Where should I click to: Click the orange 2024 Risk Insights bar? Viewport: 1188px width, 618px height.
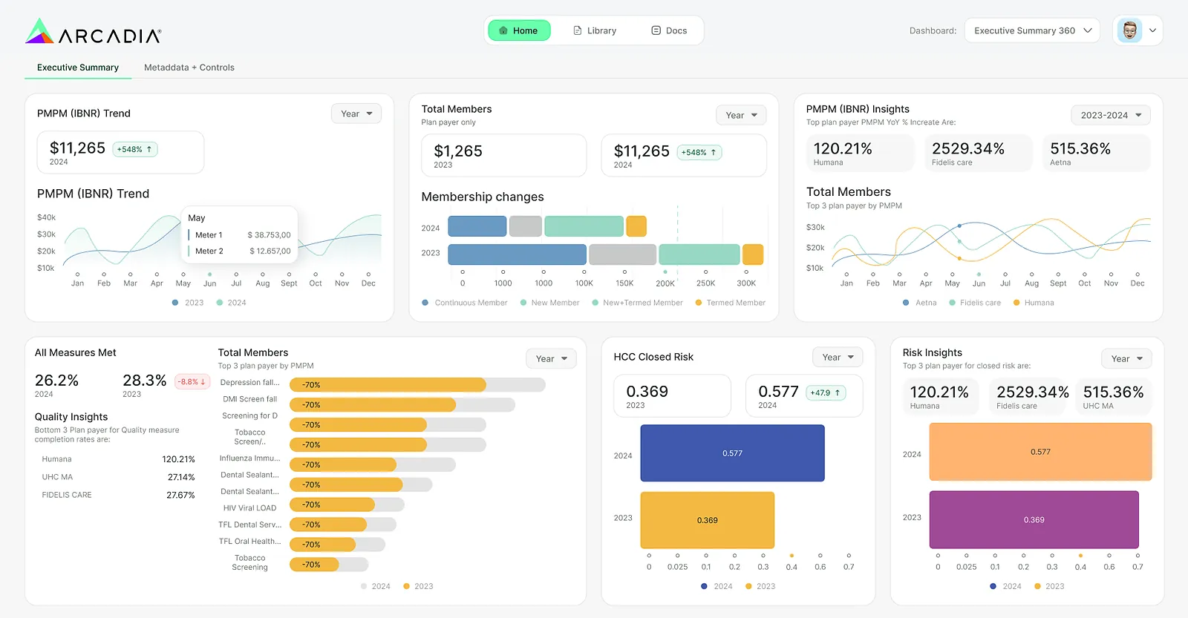click(x=1040, y=452)
